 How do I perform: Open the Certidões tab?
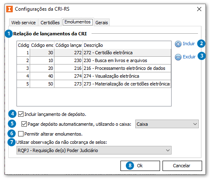click(x=50, y=23)
